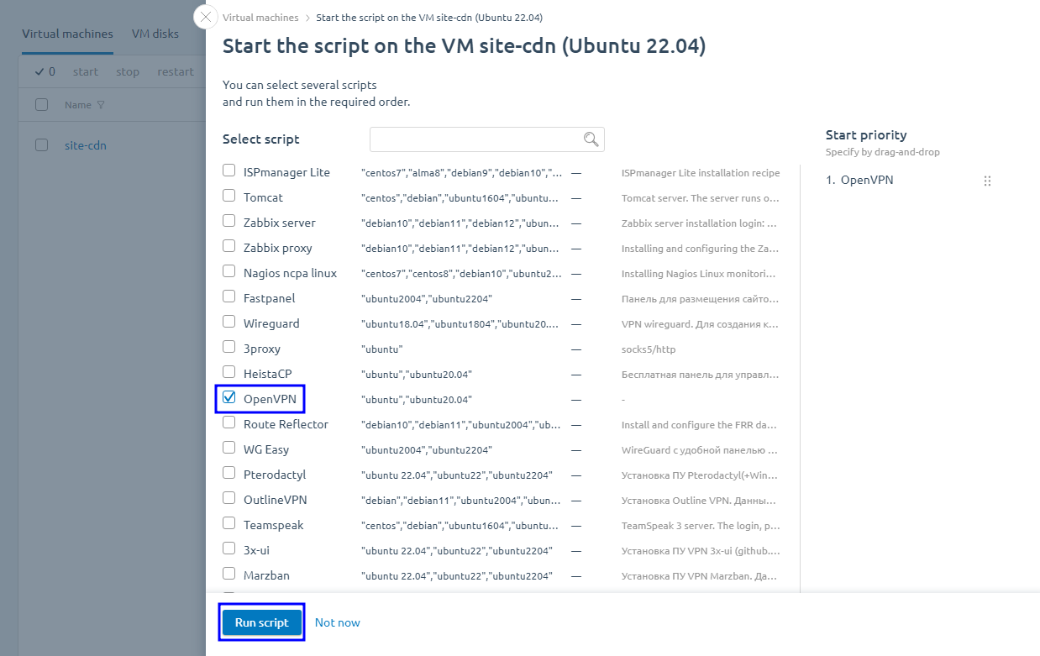Click the search magnifier icon

[591, 139]
